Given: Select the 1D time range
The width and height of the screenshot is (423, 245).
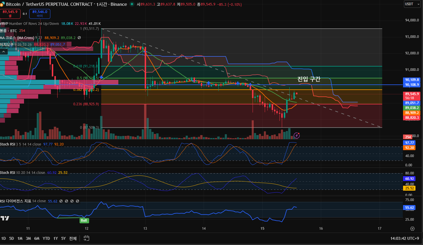Looking at the screenshot, I should (3, 238).
